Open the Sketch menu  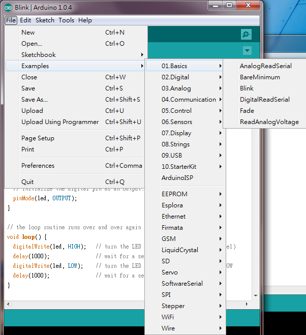click(45, 20)
